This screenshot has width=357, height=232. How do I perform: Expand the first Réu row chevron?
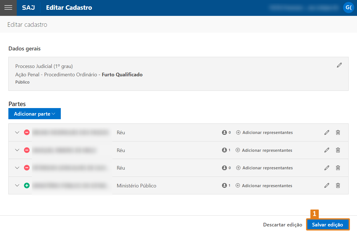click(17, 133)
